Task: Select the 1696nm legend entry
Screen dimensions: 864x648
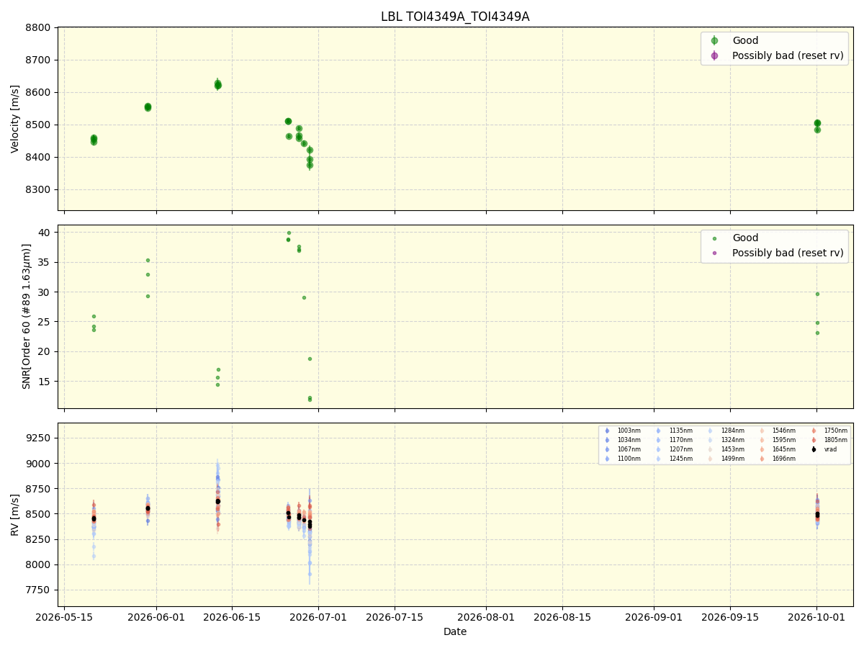Action: (x=779, y=459)
